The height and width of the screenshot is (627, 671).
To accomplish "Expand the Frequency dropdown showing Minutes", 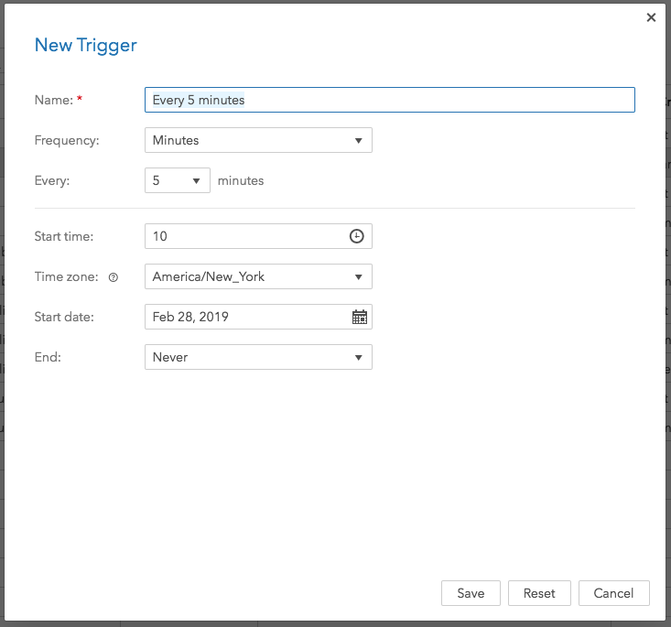I will click(258, 140).
